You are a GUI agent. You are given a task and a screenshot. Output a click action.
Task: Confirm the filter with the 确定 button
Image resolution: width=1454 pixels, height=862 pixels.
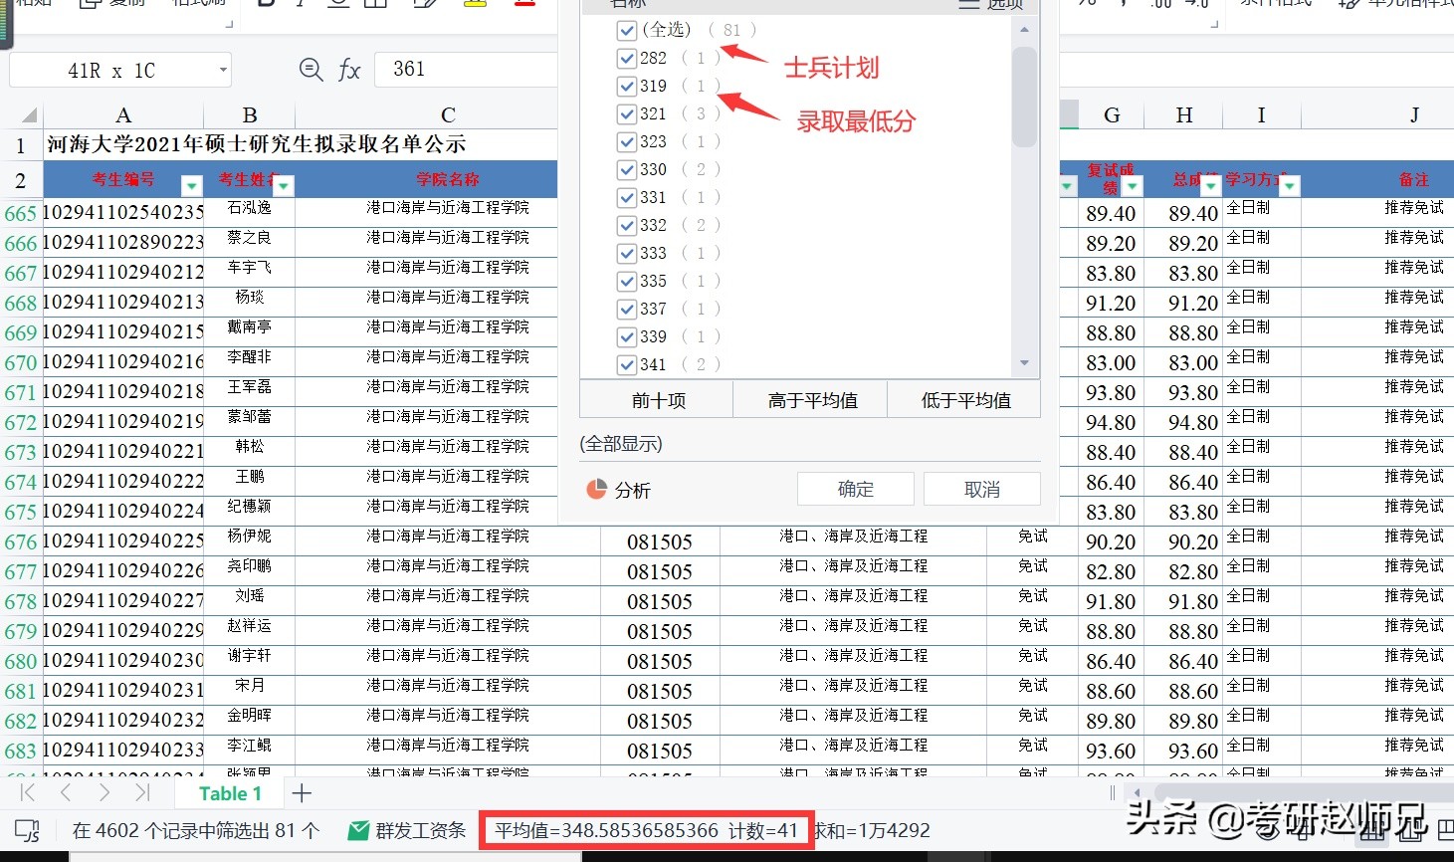(x=854, y=489)
